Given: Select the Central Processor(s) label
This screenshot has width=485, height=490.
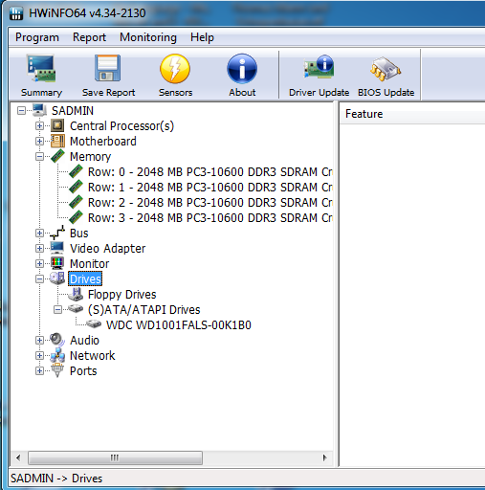Looking at the screenshot, I should point(121,126).
